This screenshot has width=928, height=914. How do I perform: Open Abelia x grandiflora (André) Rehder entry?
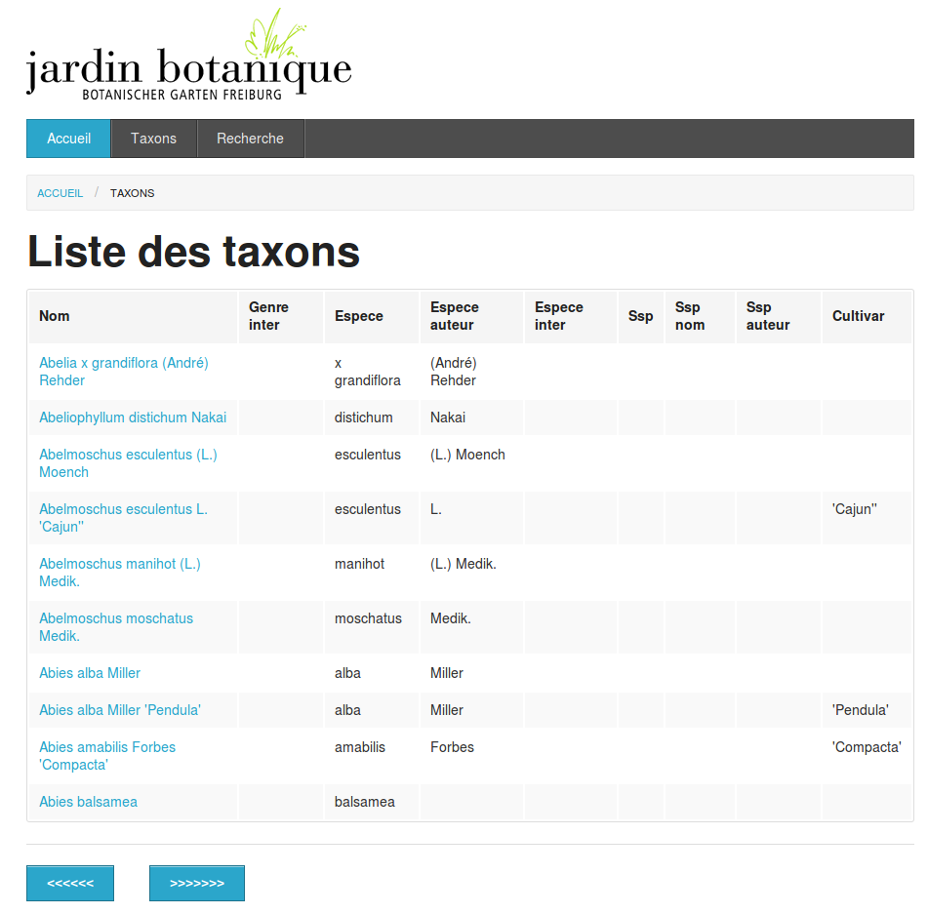point(123,372)
